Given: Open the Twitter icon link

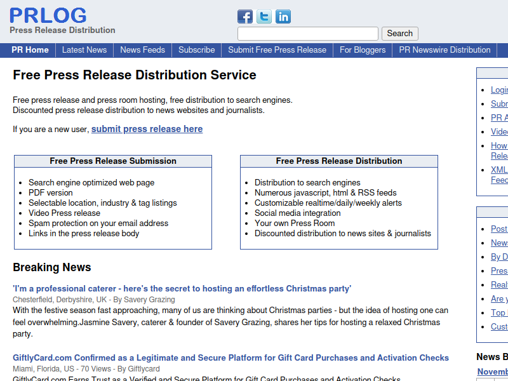Looking at the screenshot, I should coord(264,17).
